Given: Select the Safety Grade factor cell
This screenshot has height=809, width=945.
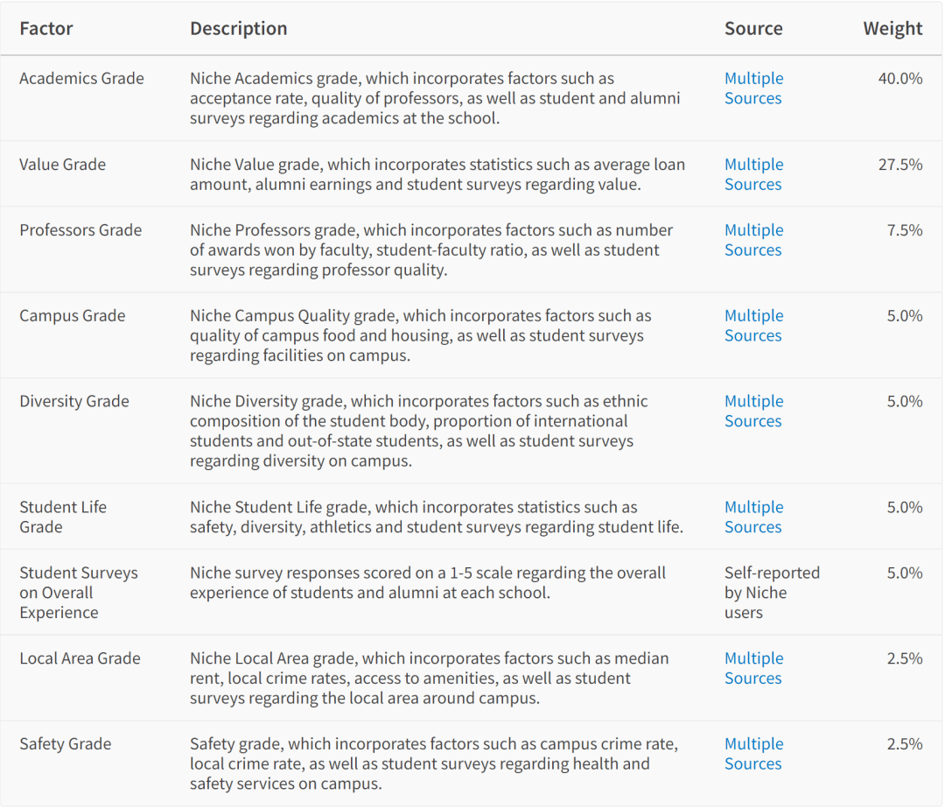Looking at the screenshot, I should [65, 744].
